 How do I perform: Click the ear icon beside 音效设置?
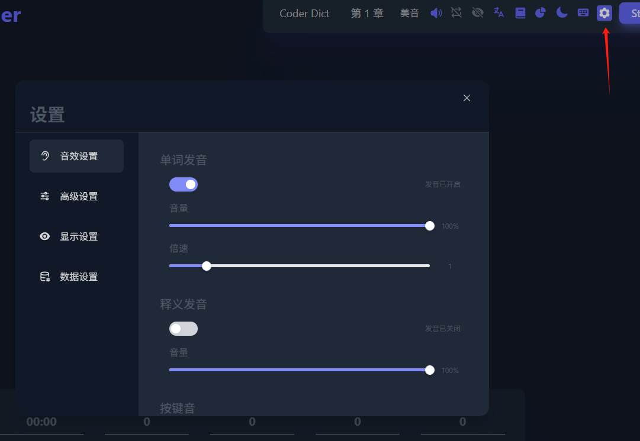[x=45, y=156]
